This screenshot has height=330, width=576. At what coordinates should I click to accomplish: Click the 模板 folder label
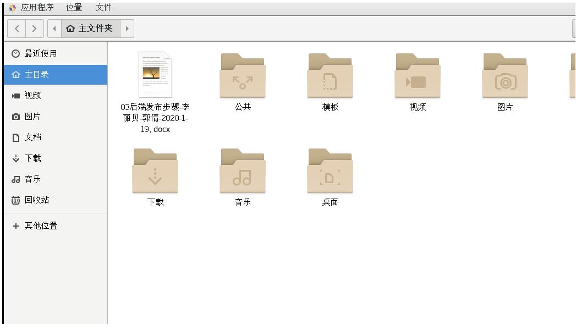tap(330, 107)
